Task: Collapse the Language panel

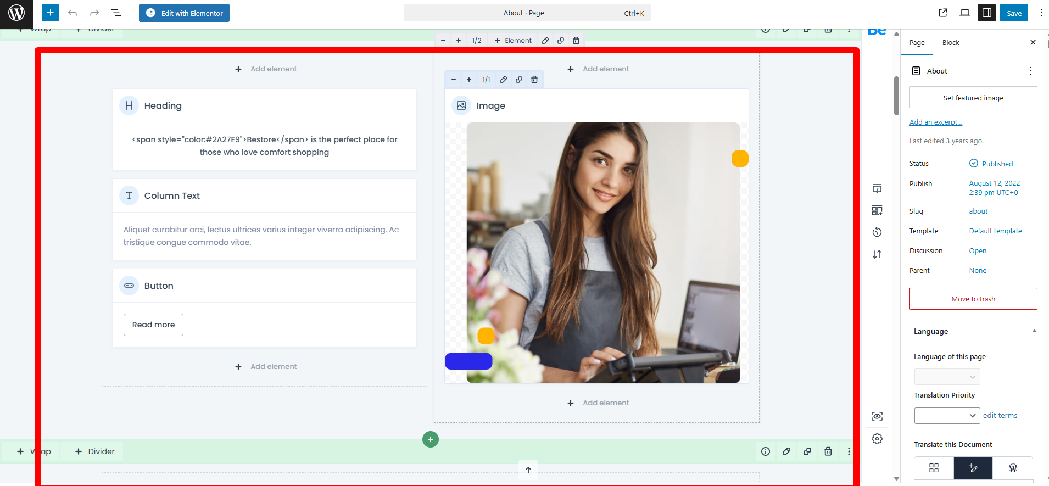Action: (1034, 331)
